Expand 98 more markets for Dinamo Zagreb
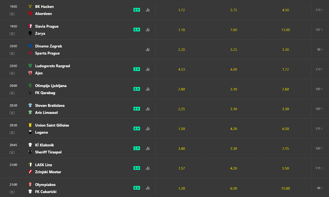The width and height of the screenshot is (329, 197). pyautogui.click(x=320, y=49)
